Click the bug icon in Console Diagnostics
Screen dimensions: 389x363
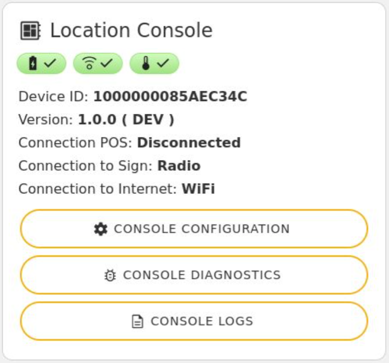(109, 275)
